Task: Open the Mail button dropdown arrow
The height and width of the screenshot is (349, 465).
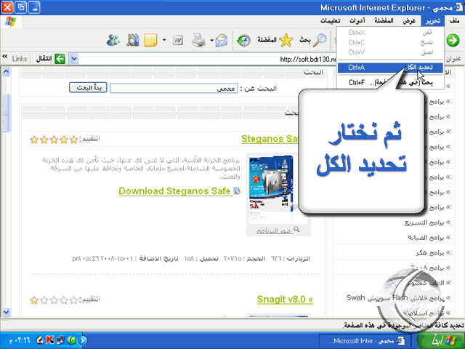Action: click(x=211, y=40)
